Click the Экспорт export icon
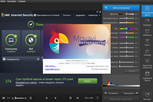The image size is (153, 102). coord(147,96)
